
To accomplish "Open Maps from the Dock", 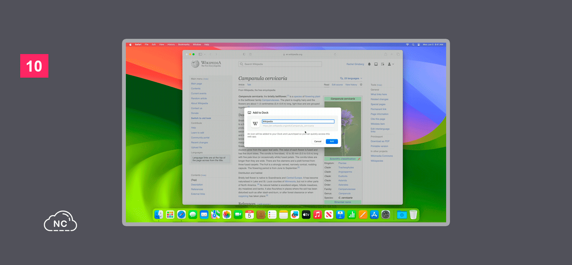I will point(215,215).
